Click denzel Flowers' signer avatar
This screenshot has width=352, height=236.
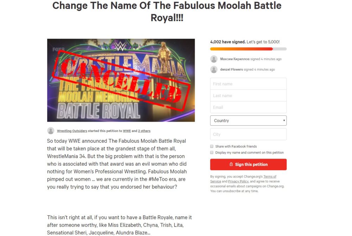(x=214, y=70)
